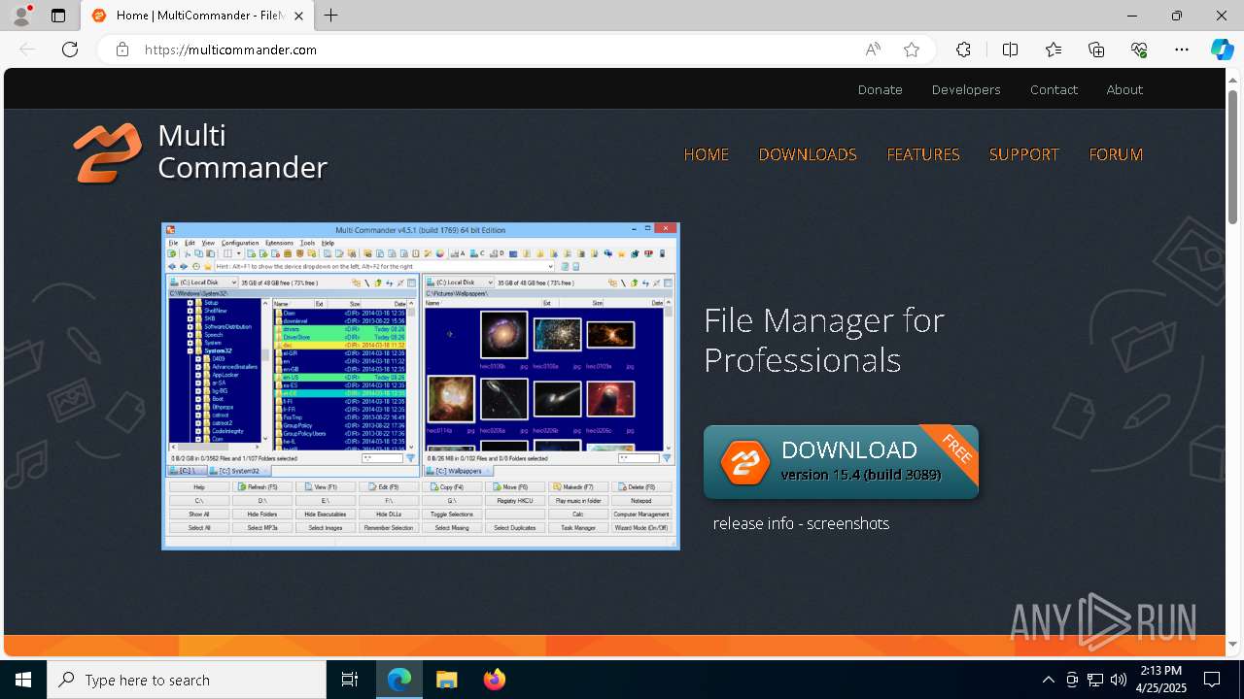Click the network tray icon
The image size is (1244, 699).
(1095, 680)
